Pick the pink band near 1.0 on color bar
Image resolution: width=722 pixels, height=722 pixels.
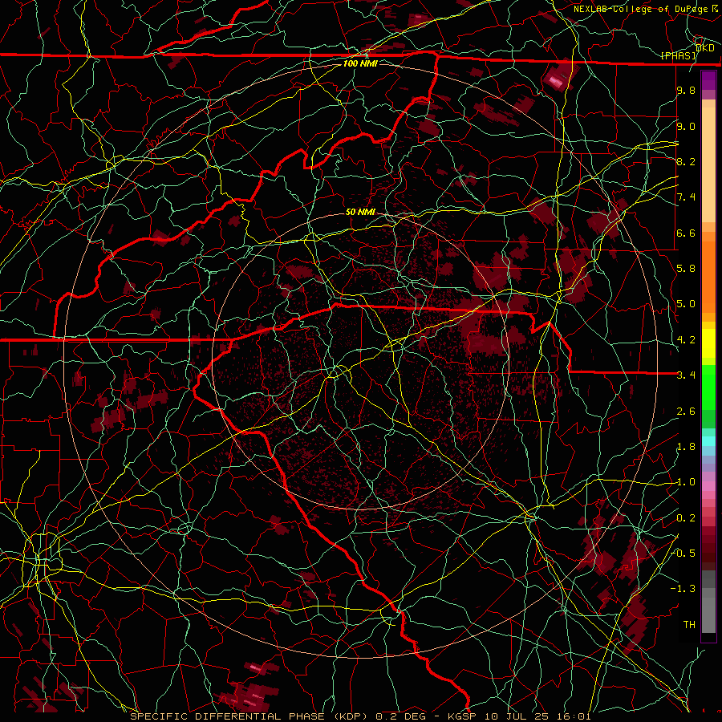pos(708,486)
